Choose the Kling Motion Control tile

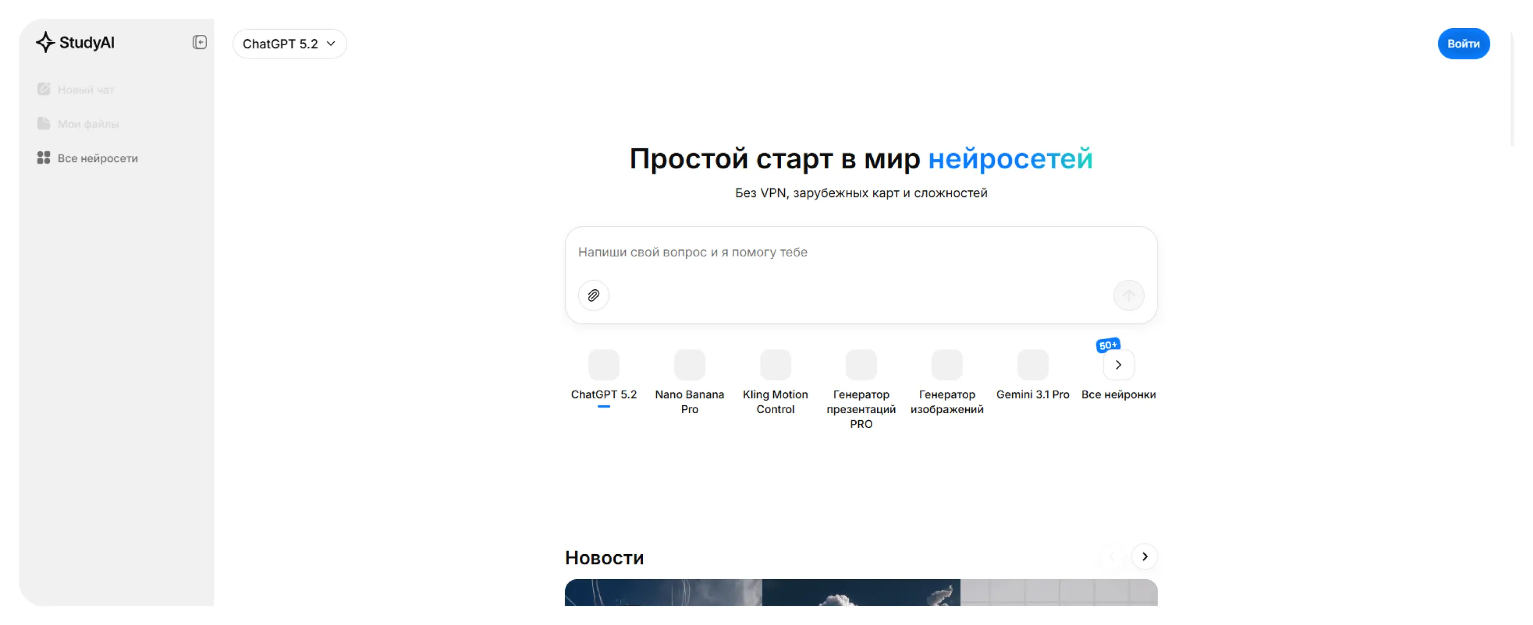click(x=775, y=365)
